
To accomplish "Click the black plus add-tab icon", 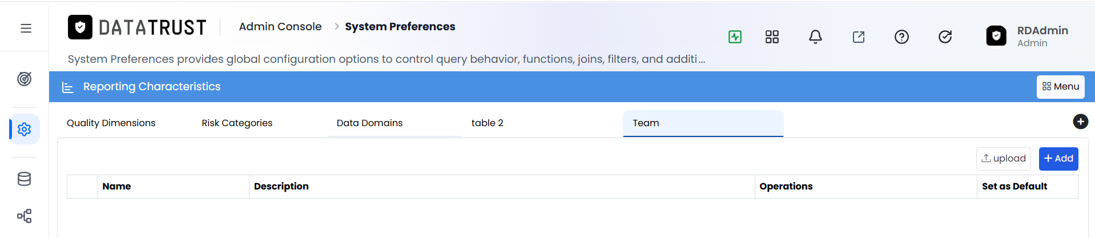I will [1080, 122].
